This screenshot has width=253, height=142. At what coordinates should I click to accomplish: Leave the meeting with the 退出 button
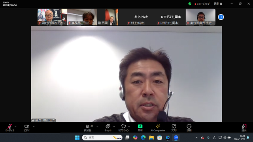pos(244,128)
